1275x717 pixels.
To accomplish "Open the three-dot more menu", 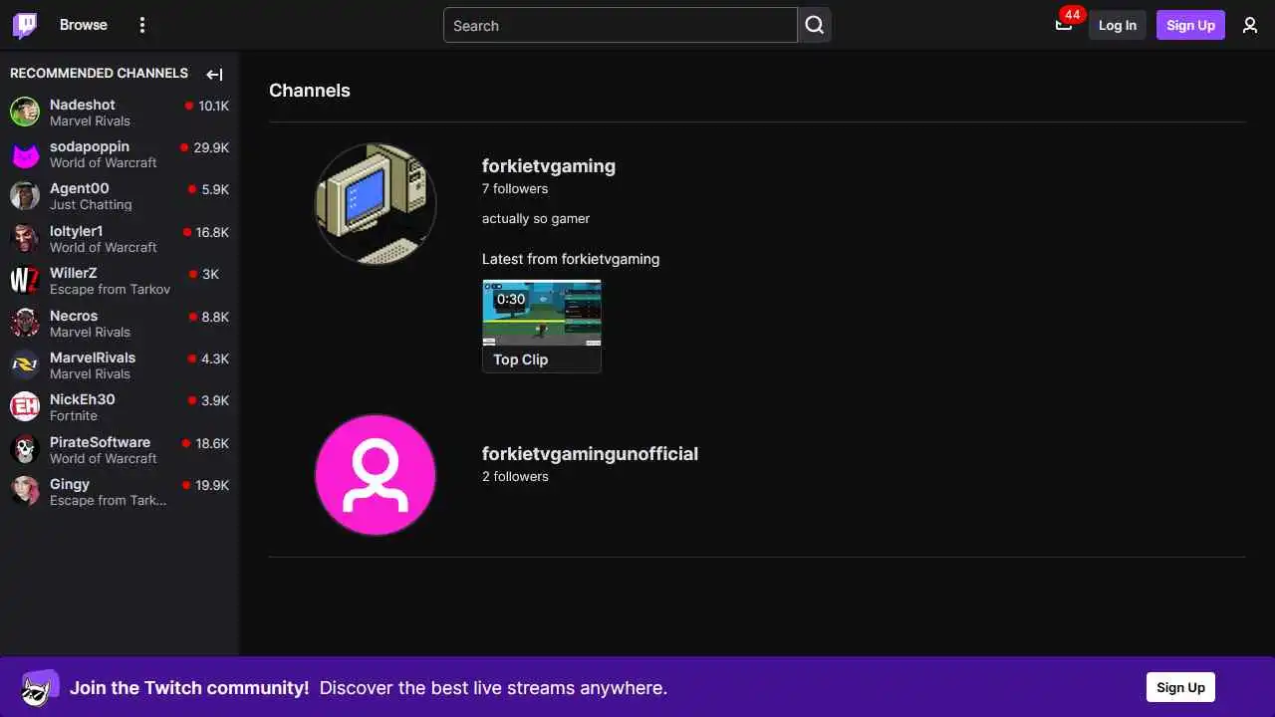I will (142, 25).
